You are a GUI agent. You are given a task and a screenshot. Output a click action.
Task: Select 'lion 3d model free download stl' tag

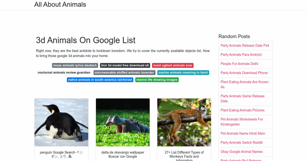click(125, 65)
